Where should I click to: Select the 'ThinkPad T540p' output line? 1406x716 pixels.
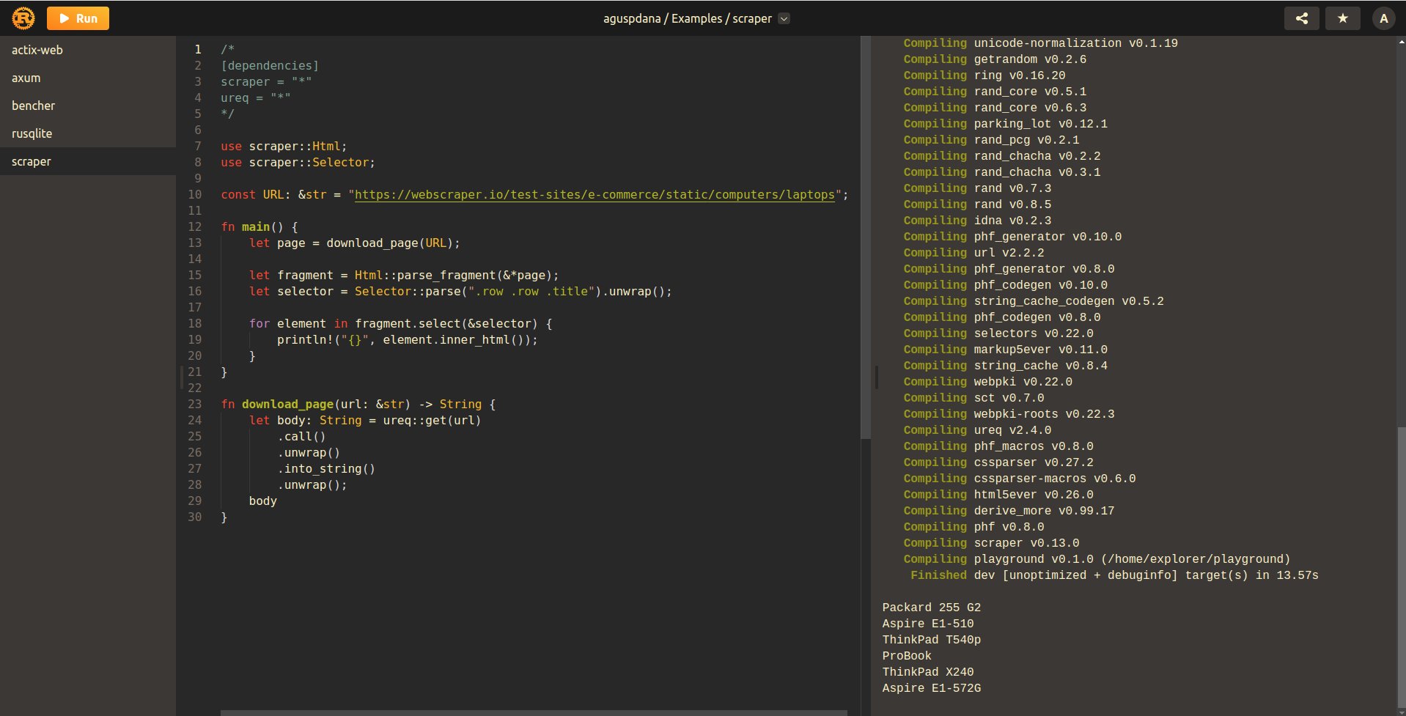coord(932,639)
